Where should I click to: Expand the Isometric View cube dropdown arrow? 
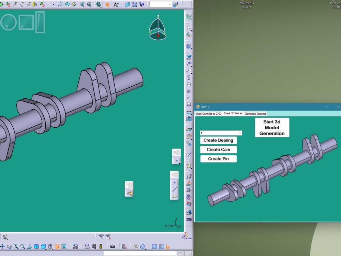(46, 249)
